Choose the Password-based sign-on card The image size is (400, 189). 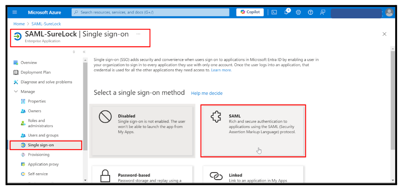(142, 174)
